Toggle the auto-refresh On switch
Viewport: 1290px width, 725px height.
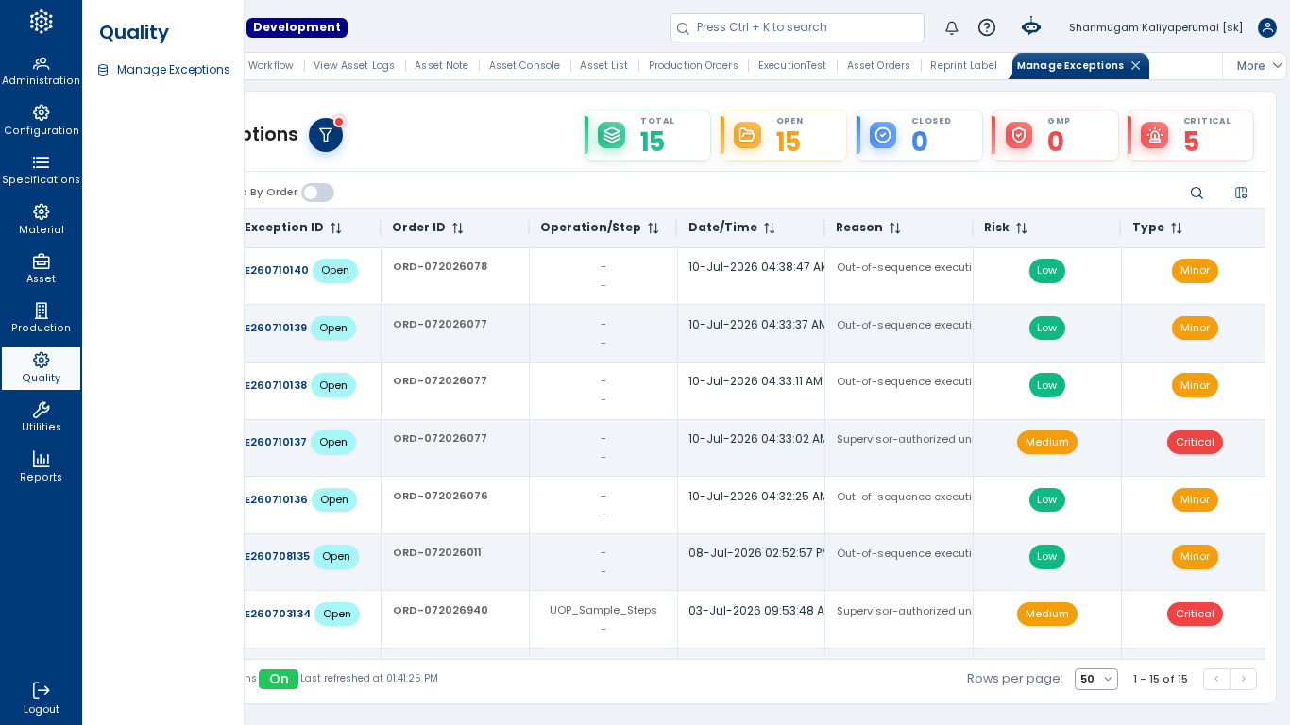pyautogui.click(x=279, y=679)
